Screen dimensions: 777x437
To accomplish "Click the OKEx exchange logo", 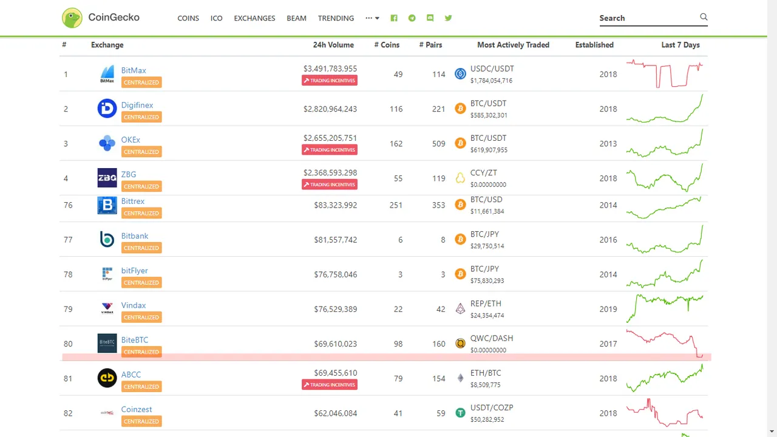I will click(107, 143).
